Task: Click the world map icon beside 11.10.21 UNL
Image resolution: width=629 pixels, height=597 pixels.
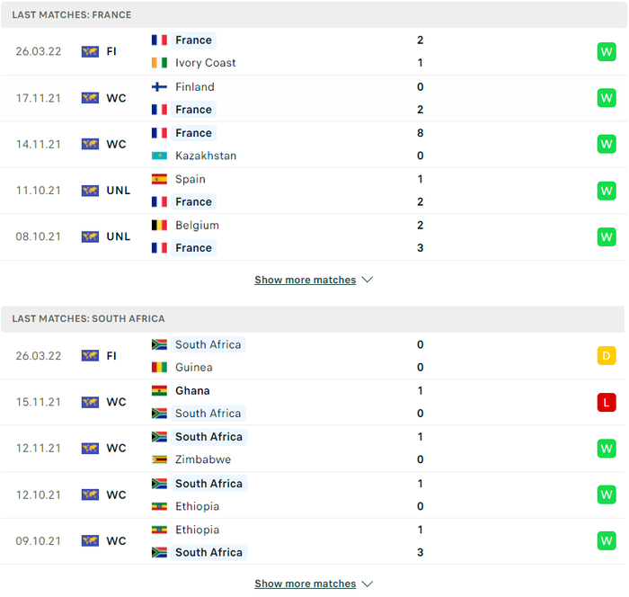Action: click(x=90, y=191)
